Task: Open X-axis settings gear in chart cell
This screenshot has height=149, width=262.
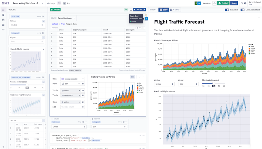Action: tap(83, 90)
